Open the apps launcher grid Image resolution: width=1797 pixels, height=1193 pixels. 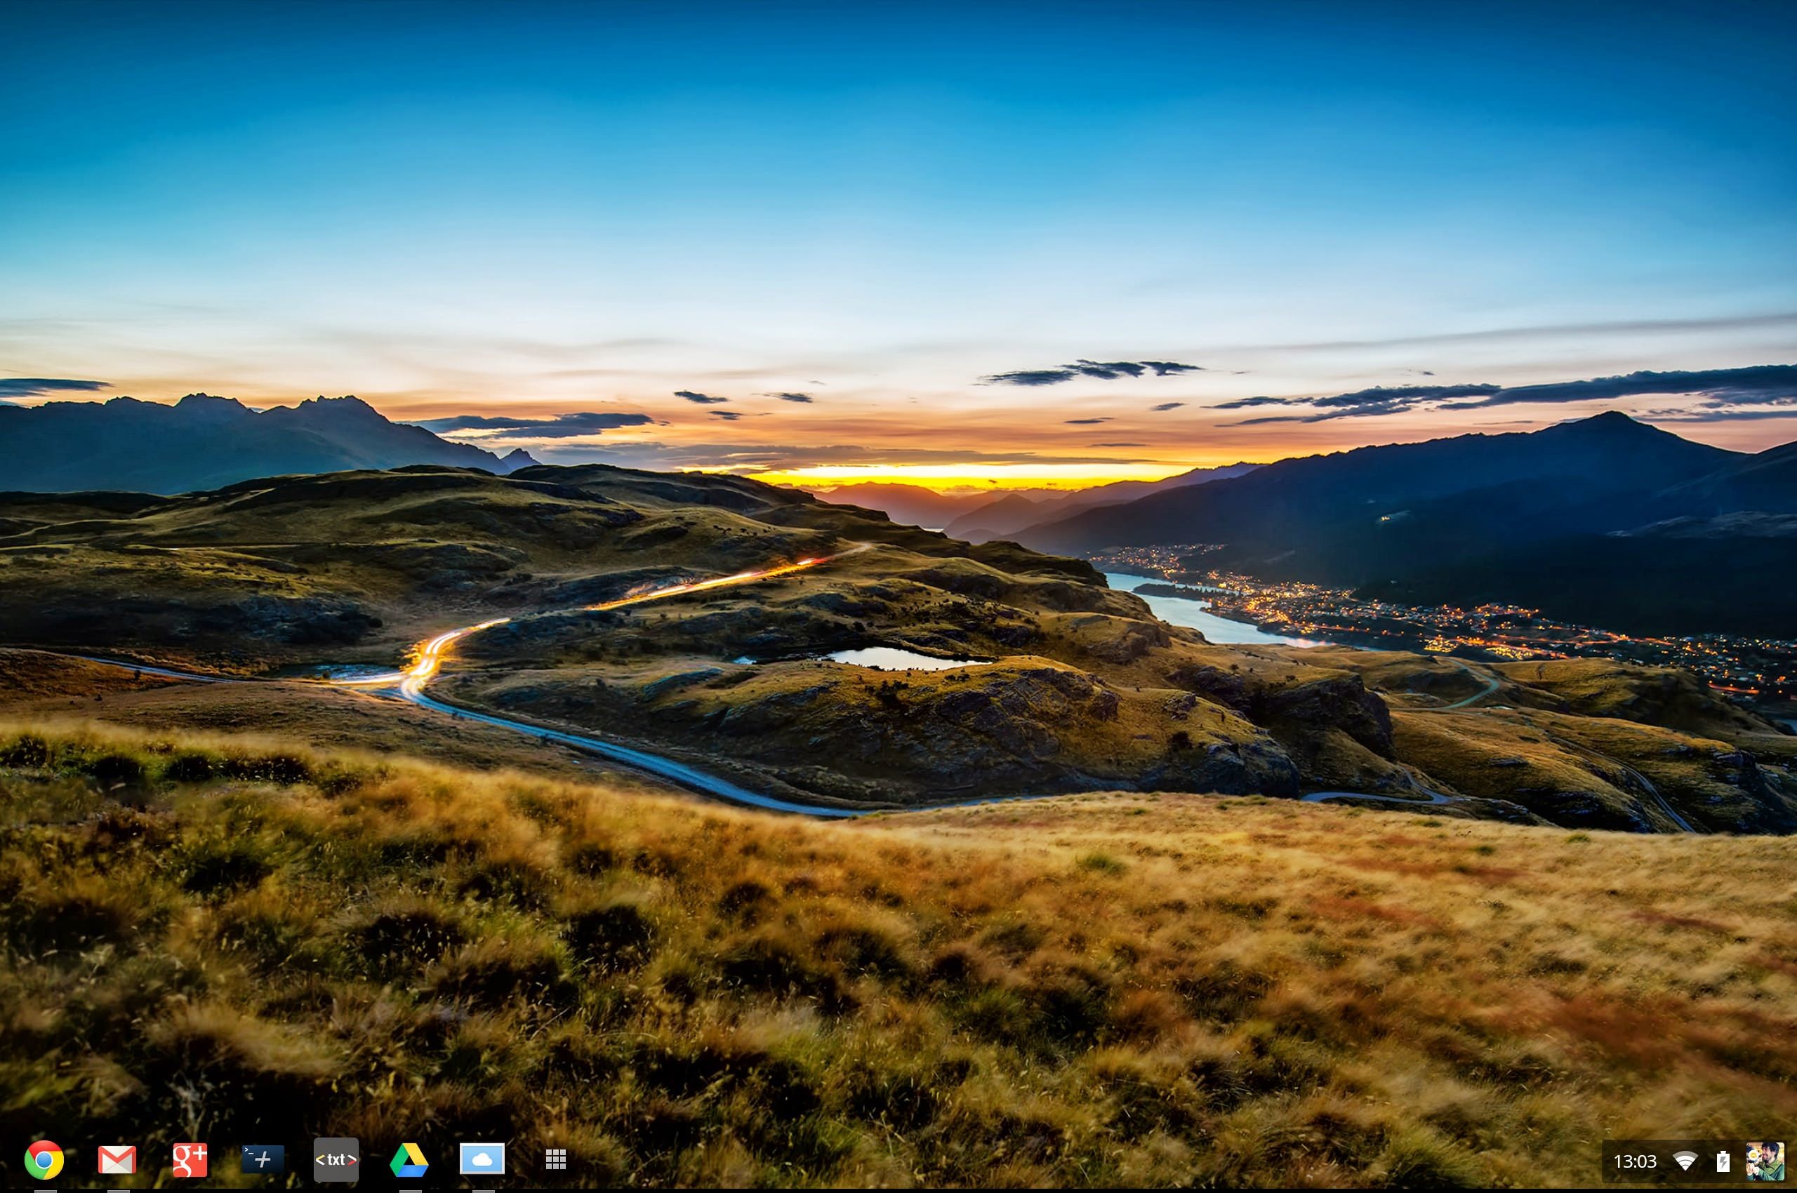pos(556,1159)
